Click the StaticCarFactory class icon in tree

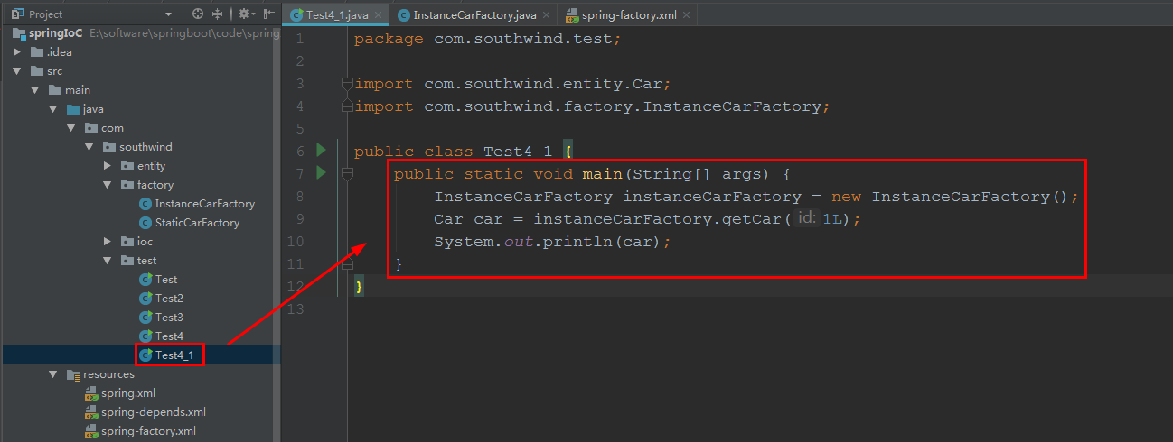[x=145, y=223]
